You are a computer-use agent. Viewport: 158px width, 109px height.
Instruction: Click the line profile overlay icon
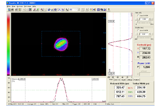click(x=63, y=10)
